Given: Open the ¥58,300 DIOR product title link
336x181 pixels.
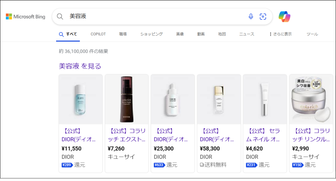Looking at the screenshot, I should [x=217, y=135].
